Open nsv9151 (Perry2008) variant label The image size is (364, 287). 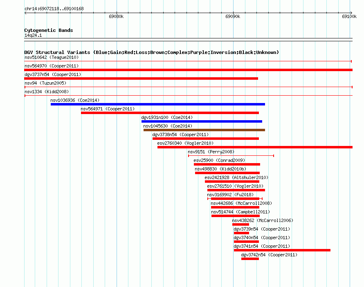coord(211,152)
